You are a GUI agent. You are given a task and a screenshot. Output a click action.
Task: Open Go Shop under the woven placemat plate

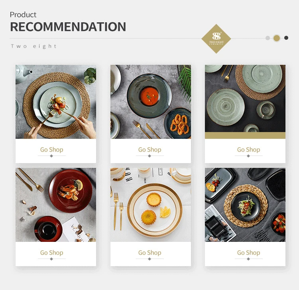click(x=52, y=150)
